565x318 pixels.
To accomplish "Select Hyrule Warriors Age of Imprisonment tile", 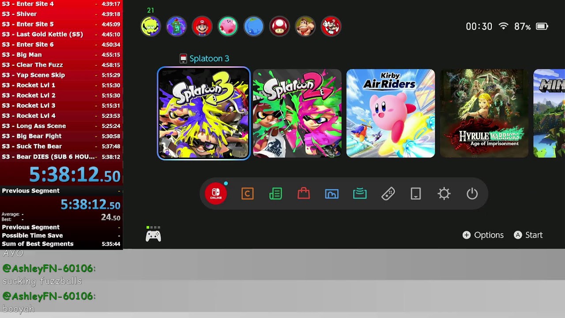I will point(484,113).
